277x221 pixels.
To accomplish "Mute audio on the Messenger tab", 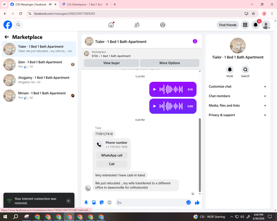I will (x=50, y=4).
